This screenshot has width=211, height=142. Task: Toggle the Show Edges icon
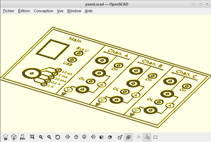(155, 137)
